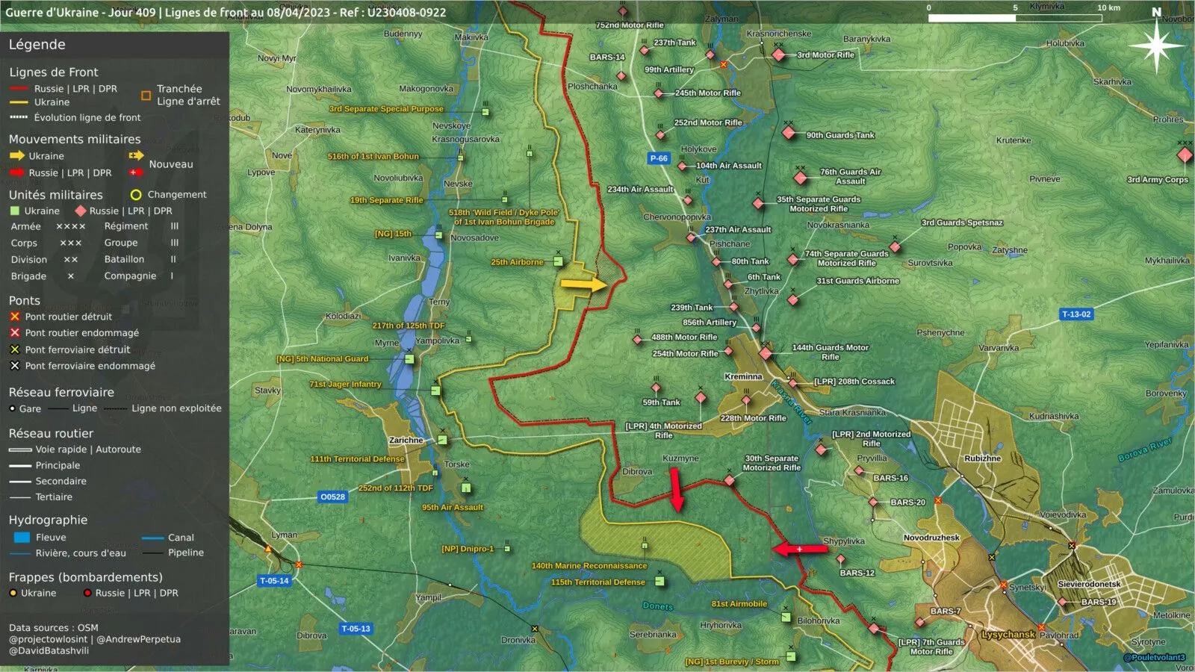Click the Pont routier endommagé icon
The width and height of the screenshot is (1195, 672).
coord(15,333)
